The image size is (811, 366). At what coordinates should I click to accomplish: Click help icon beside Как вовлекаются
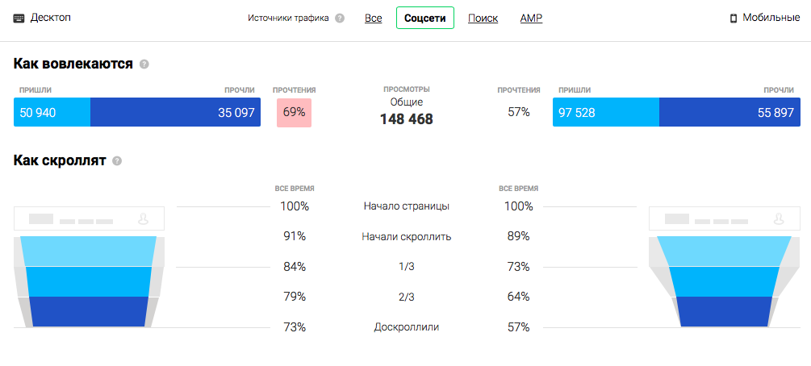point(144,64)
